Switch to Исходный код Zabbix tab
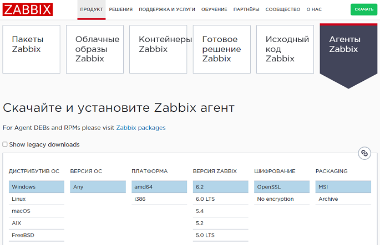This screenshot has height=245, width=380. coord(285,49)
